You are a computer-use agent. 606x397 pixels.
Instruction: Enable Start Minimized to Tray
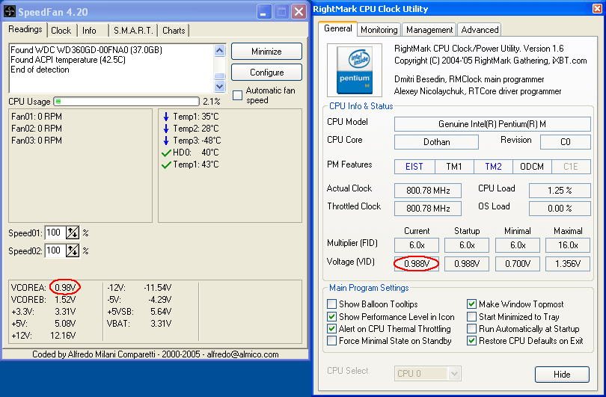click(x=471, y=317)
